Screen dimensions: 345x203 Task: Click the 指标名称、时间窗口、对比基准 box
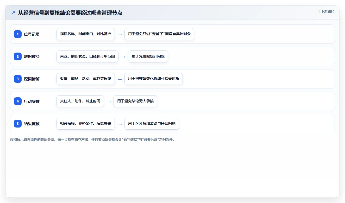click(86, 34)
